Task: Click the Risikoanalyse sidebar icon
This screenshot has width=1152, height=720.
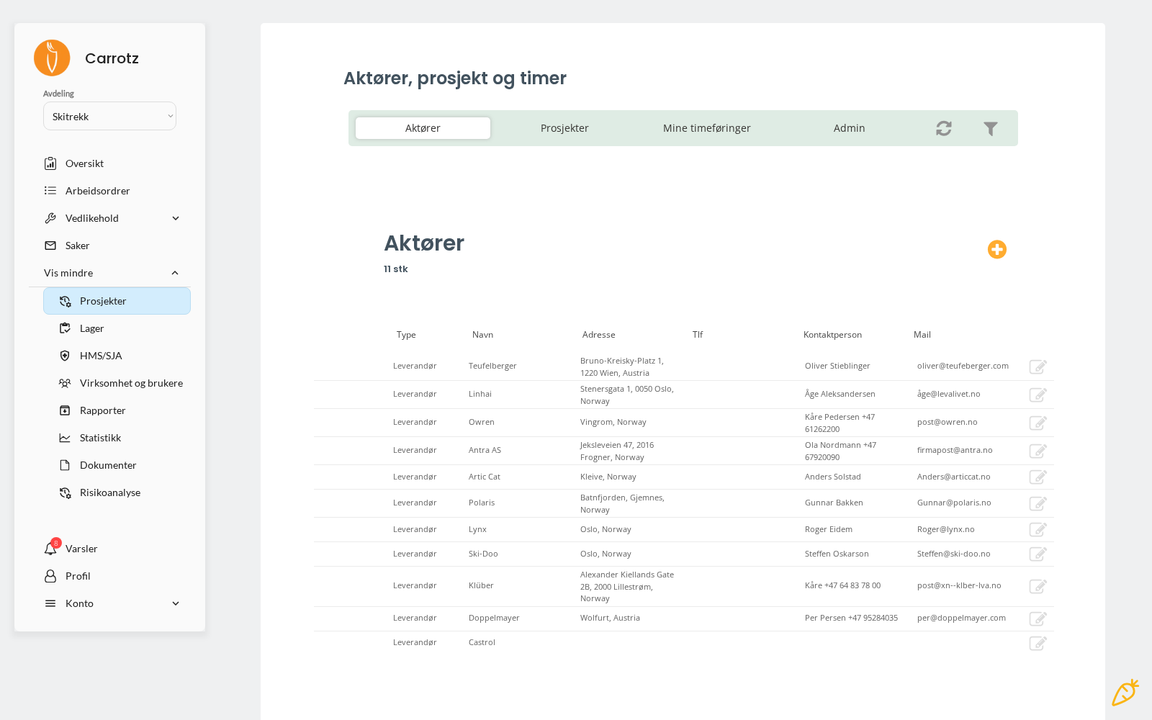Action: pos(65,492)
